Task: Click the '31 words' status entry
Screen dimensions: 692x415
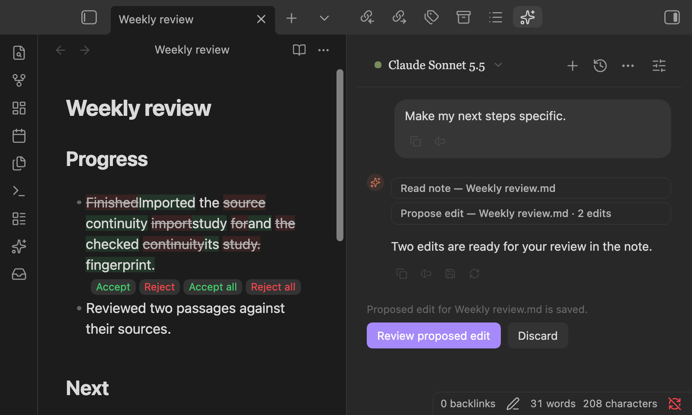Action: point(553,404)
